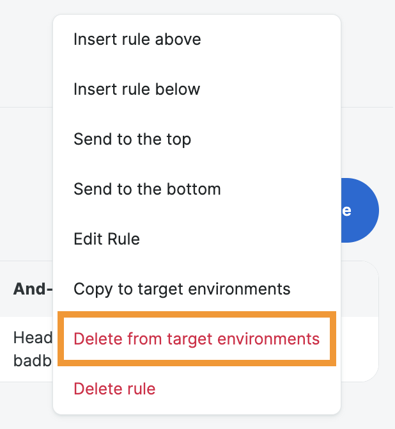Select "Insert rule above" from the menu

click(137, 40)
